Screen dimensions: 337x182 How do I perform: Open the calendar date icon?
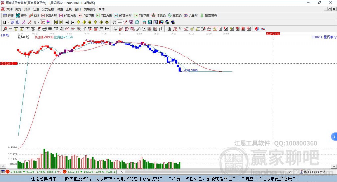[144, 22]
